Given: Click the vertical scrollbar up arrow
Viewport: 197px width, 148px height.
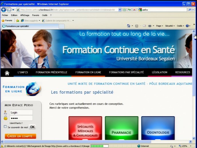Looking at the screenshot, I should click(x=194, y=31).
